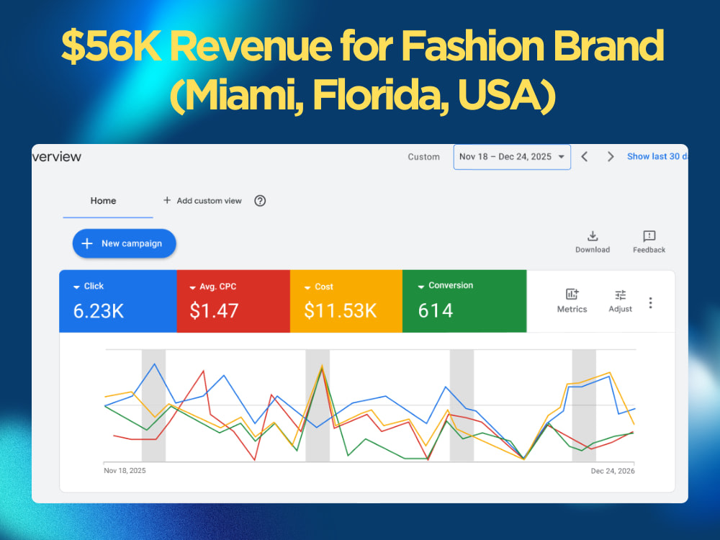Click the first gray weekend band in chart
720x540 pixels.
(153, 406)
